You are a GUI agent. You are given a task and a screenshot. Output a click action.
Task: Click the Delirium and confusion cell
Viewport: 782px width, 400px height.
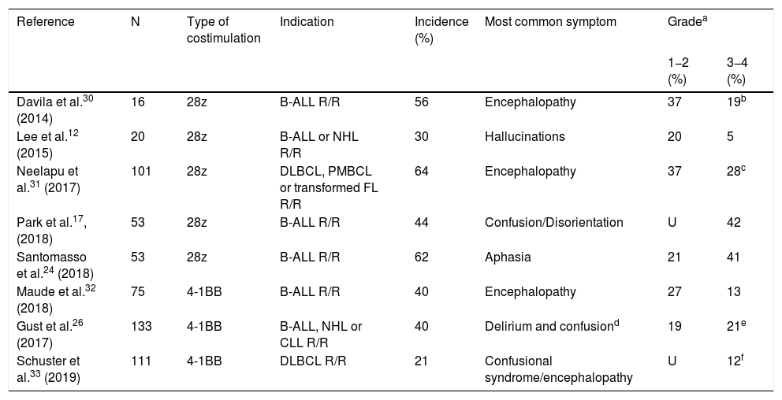pyautogui.click(x=549, y=326)
